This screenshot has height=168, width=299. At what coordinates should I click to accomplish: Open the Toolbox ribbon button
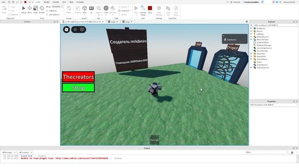[x=78, y=9]
